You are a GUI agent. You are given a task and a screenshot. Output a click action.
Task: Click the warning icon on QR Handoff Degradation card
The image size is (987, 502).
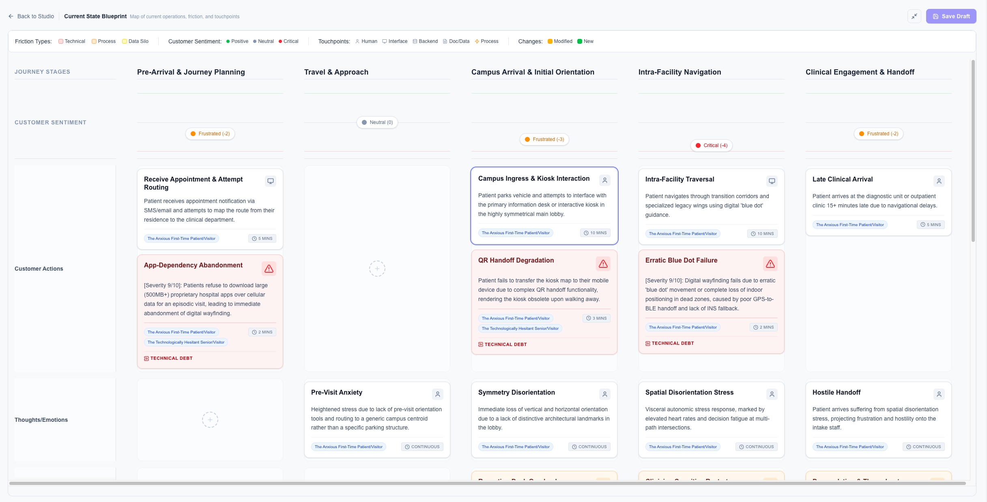tap(603, 264)
